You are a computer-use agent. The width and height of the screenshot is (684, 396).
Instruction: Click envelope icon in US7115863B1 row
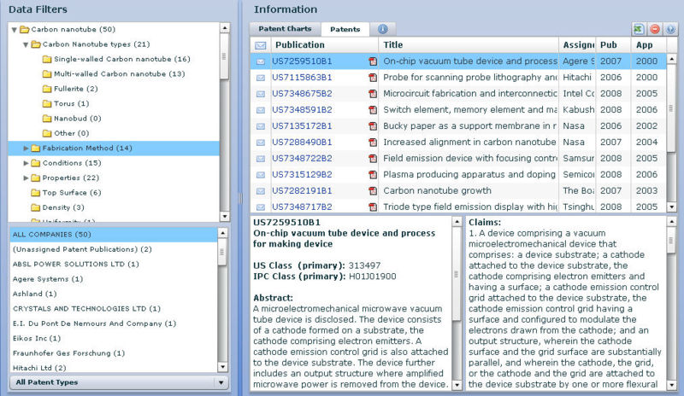pos(261,78)
